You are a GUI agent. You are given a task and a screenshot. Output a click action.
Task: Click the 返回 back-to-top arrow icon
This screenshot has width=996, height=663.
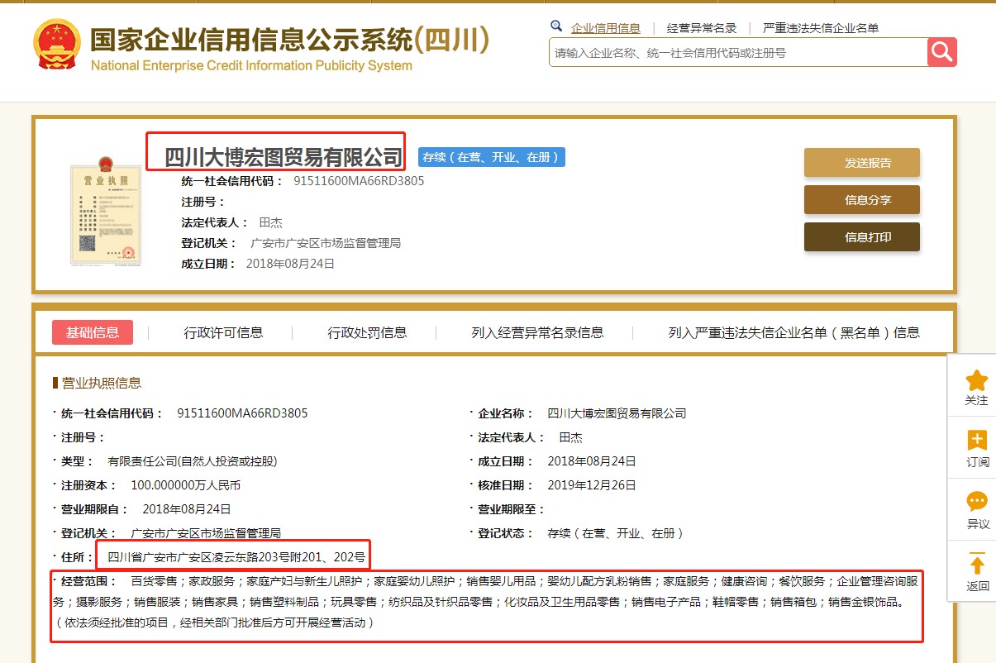coord(976,565)
